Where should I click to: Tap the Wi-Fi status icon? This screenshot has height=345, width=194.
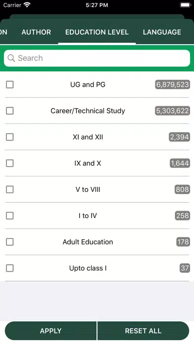pos(27,5)
